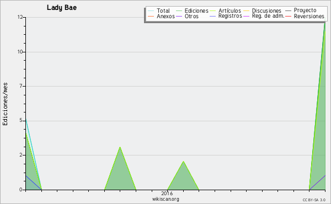Click the red Reversiones color line swatch
The height and width of the screenshot is (204, 331).
pyautogui.click(x=288, y=16)
